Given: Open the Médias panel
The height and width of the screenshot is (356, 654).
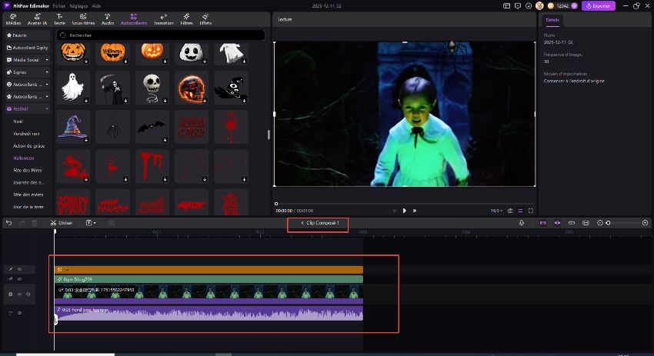Looking at the screenshot, I should 13,19.
